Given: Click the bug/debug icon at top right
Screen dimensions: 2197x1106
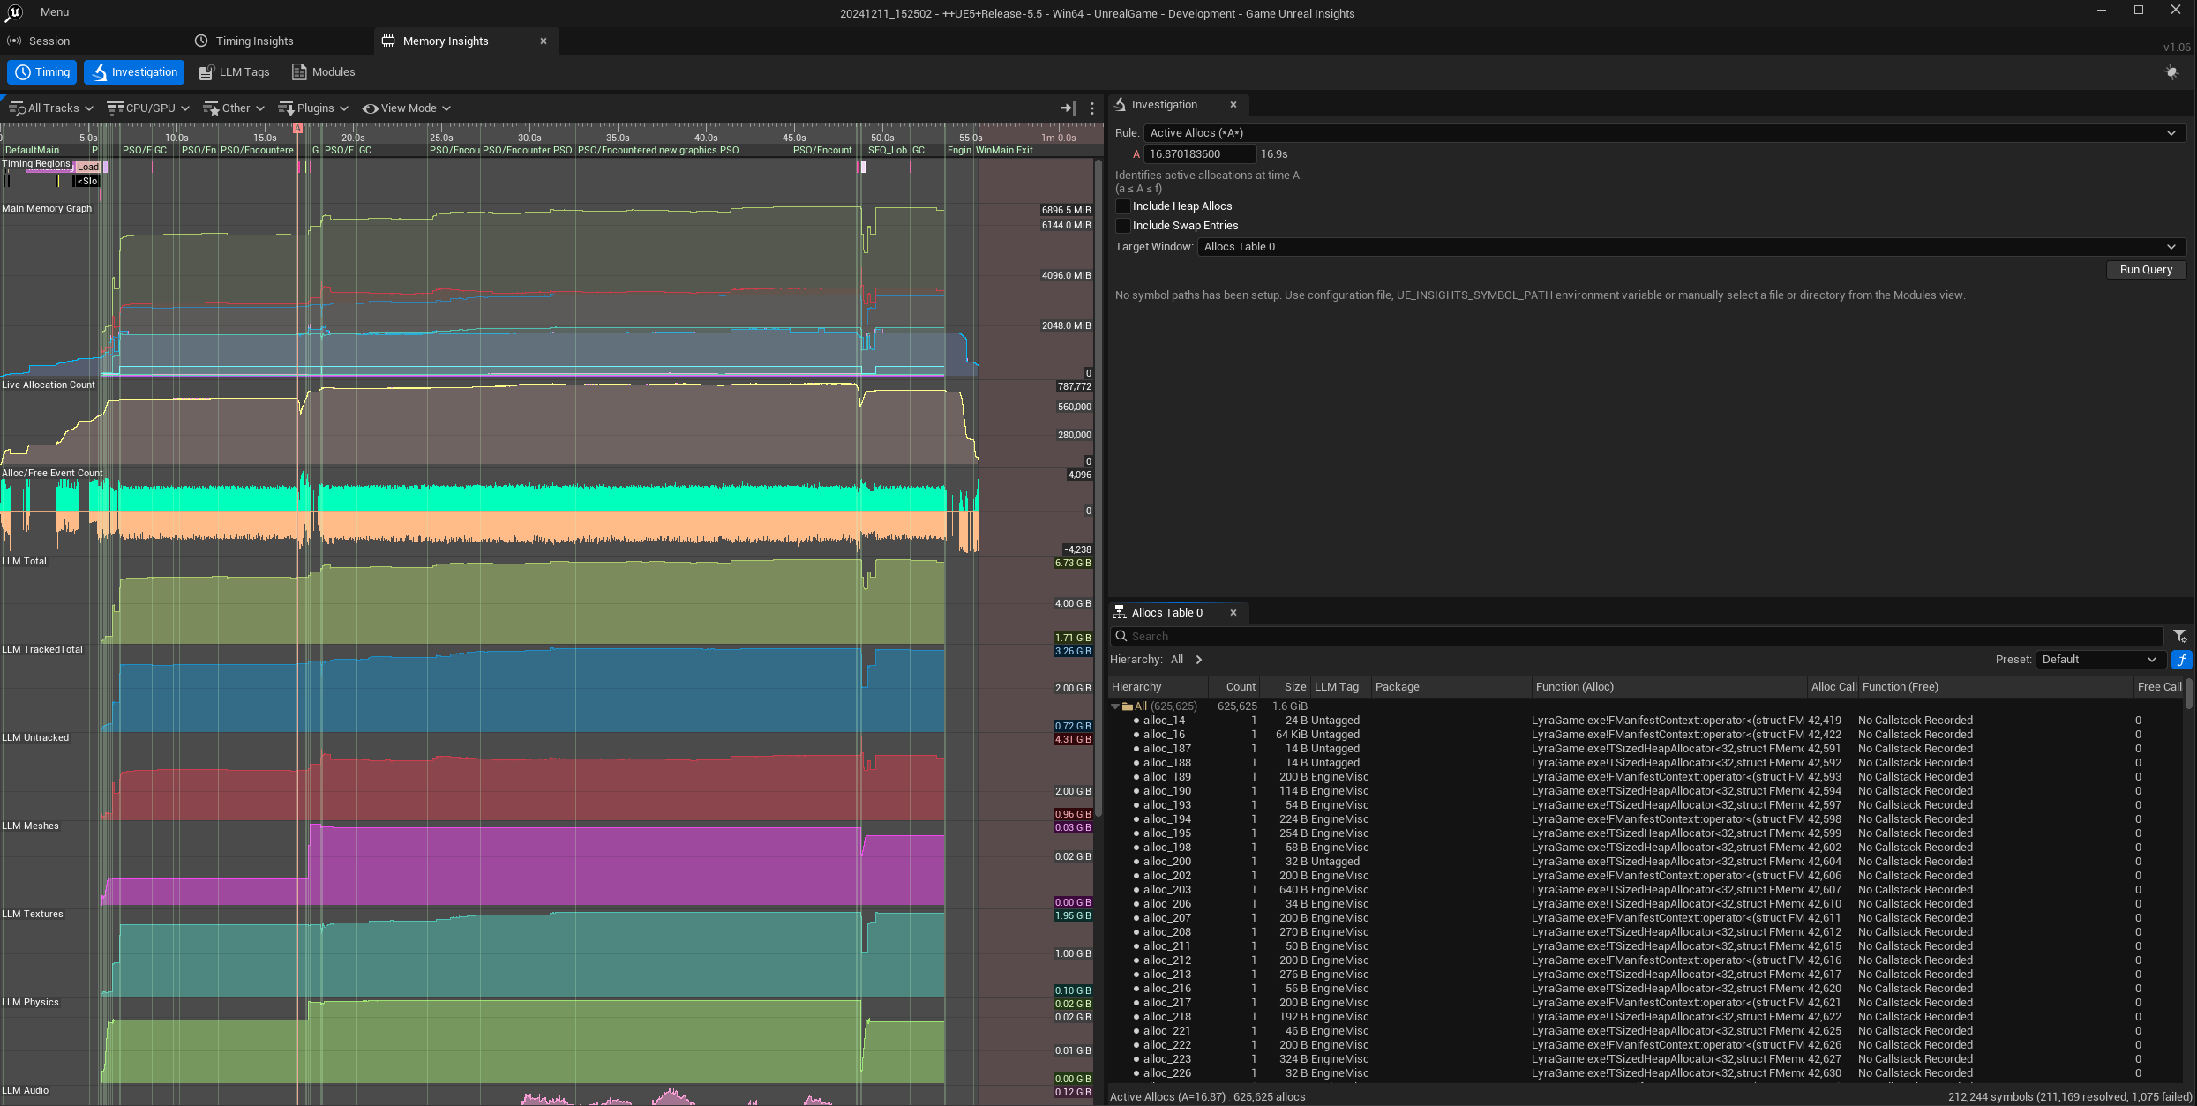Looking at the screenshot, I should coord(2171,72).
